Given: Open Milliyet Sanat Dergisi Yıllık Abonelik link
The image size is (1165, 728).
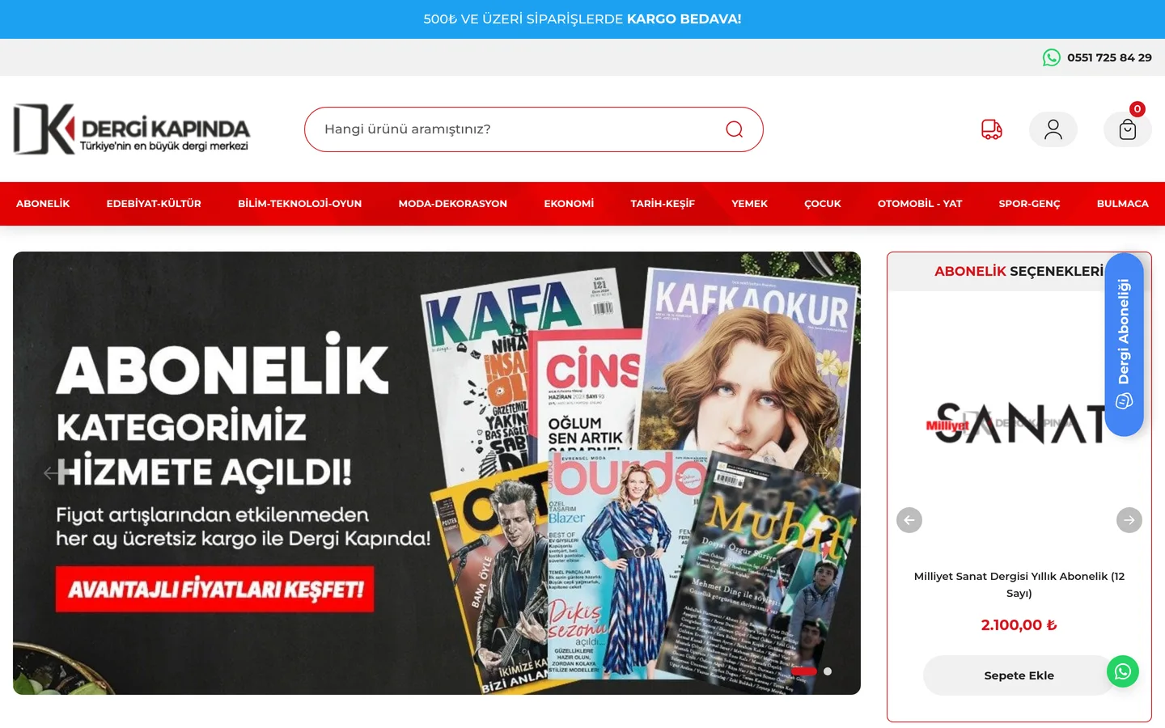Looking at the screenshot, I should [x=1019, y=584].
